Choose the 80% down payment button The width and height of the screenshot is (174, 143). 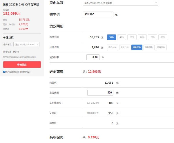click(x=163, y=37)
